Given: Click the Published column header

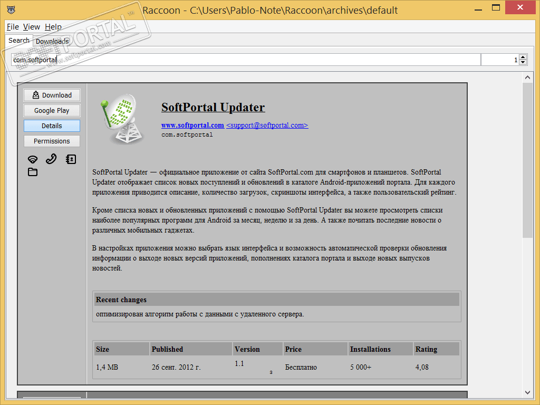Looking at the screenshot, I should tap(191, 349).
